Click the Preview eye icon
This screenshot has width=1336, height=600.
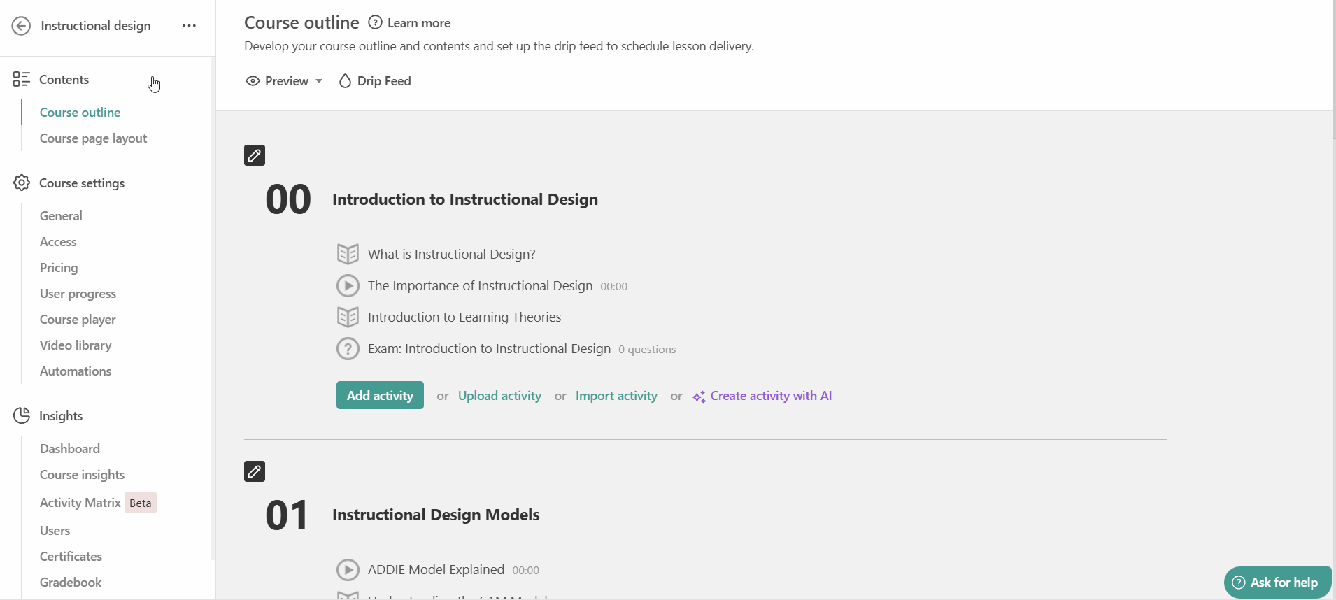(x=253, y=81)
